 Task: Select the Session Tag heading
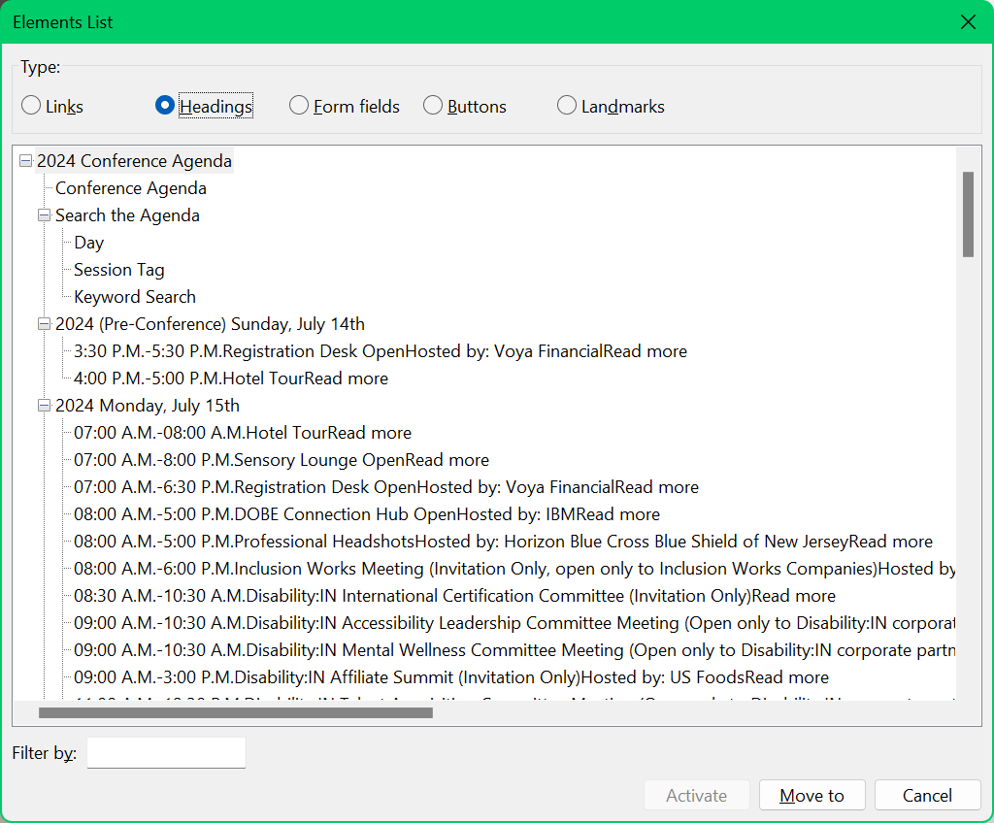119,270
